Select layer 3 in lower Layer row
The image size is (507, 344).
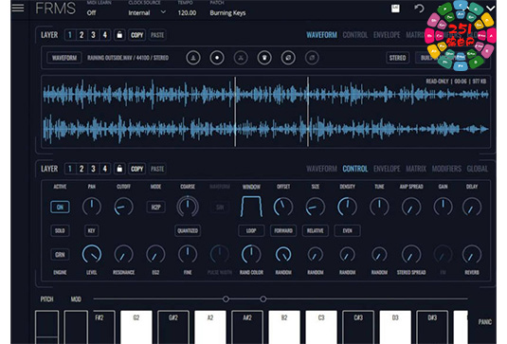(93, 169)
